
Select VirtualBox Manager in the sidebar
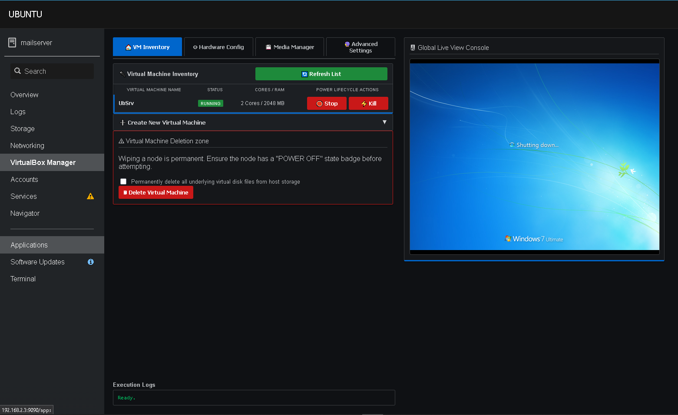[52, 162]
